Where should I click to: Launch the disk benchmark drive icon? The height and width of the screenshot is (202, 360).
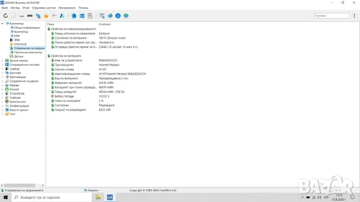click(x=21, y=16)
